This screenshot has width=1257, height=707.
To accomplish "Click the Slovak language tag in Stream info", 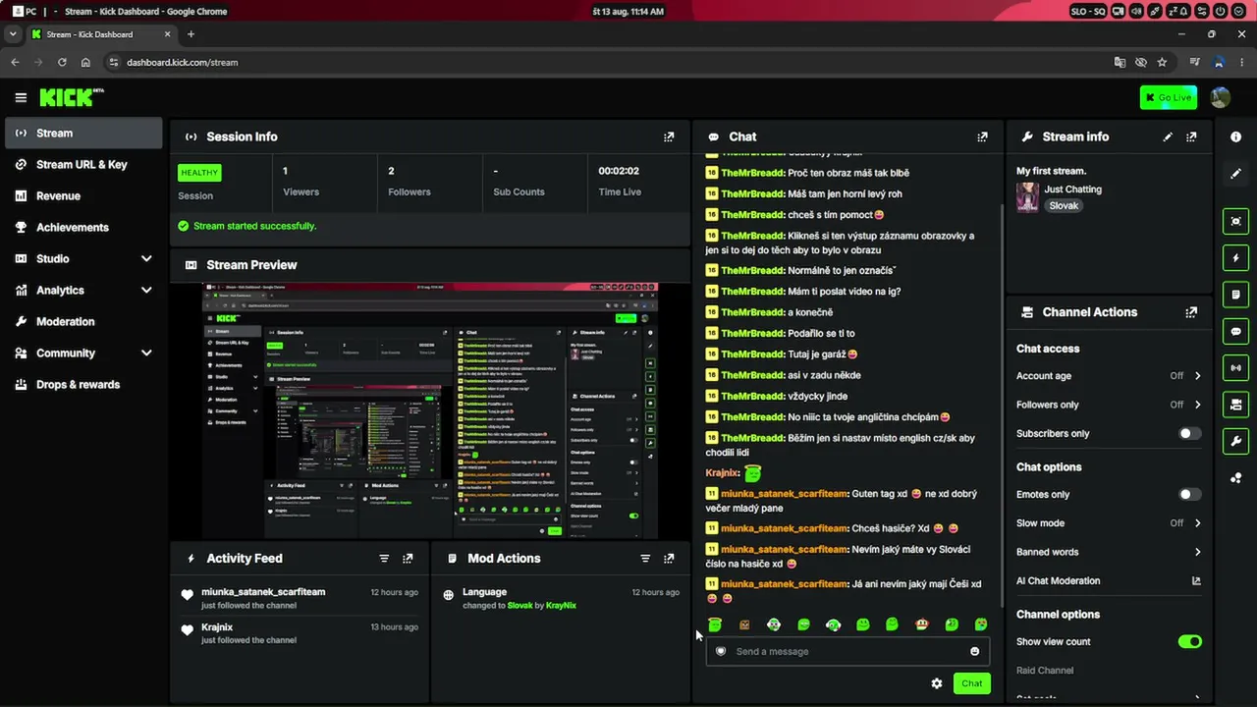I will 1064,206.
